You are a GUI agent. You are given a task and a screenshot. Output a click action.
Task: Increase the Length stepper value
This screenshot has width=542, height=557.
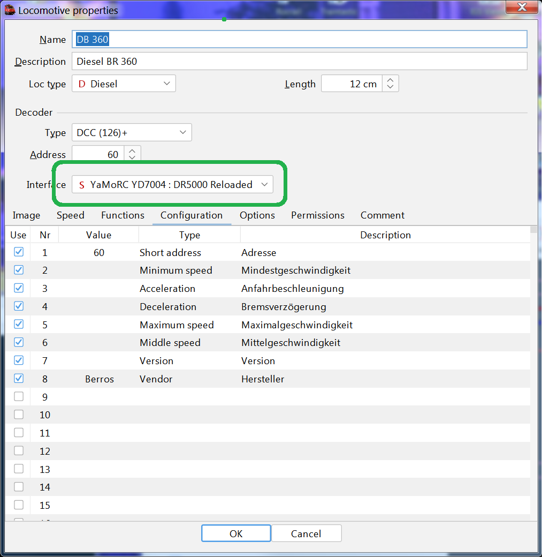click(x=391, y=80)
